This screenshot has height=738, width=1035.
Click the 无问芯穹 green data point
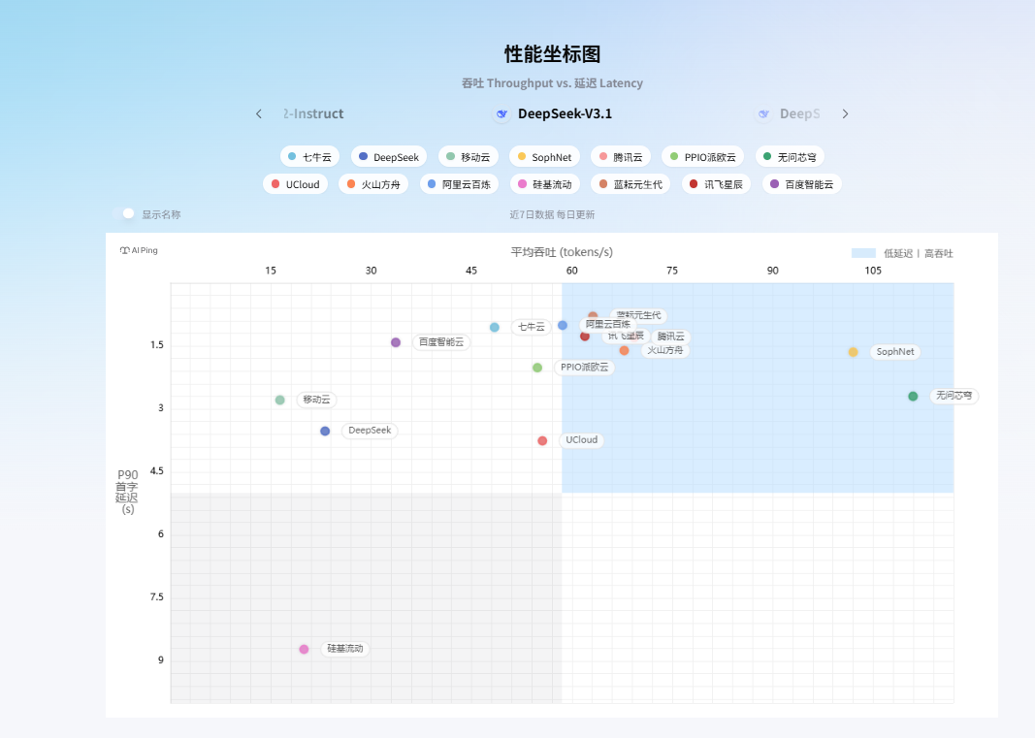pos(913,396)
